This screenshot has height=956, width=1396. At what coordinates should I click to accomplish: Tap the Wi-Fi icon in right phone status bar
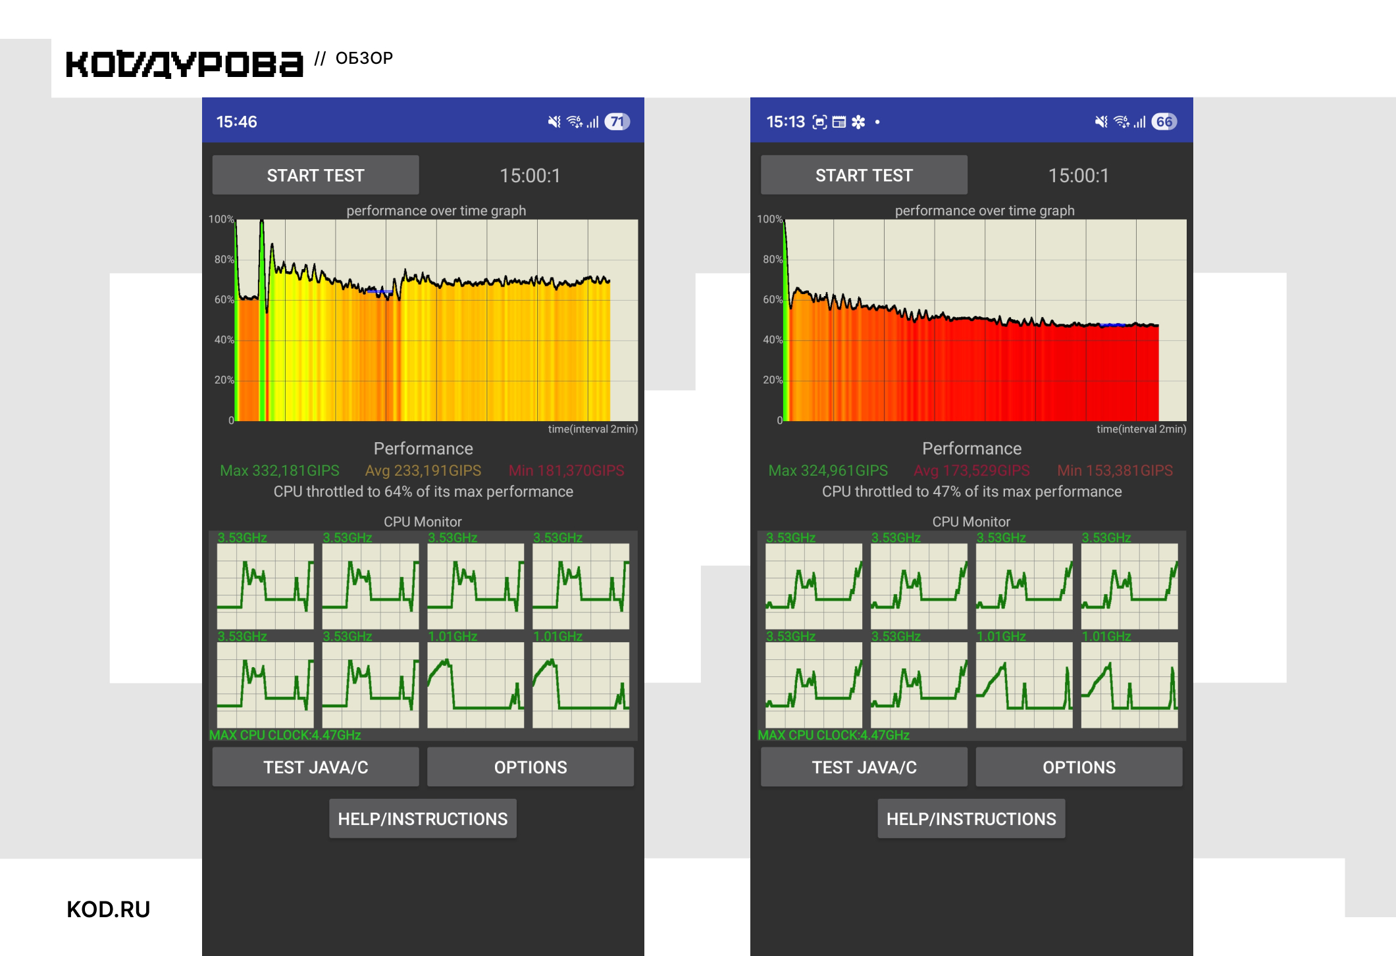point(1122,122)
